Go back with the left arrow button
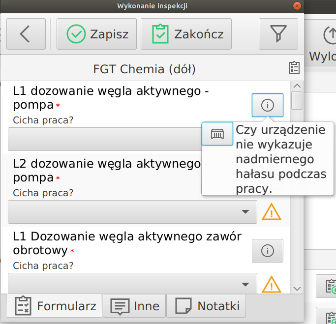Screen dimensions: 336x324 click(x=26, y=34)
